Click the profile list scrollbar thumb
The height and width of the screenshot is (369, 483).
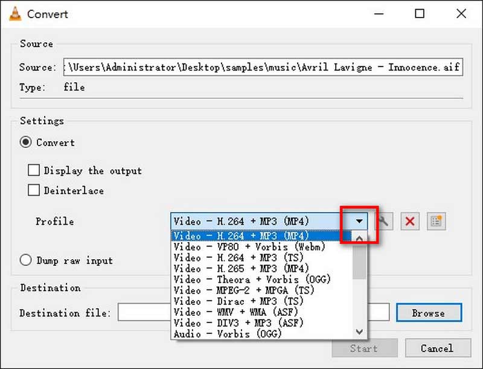359,262
